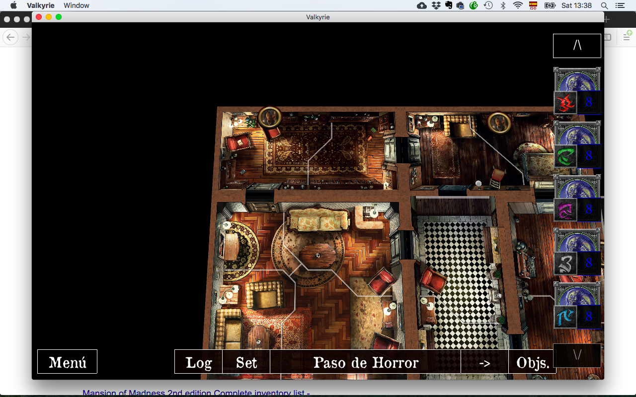Click the scroll-up arrow above the investigator list
This screenshot has width=636, height=397.
[x=577, y=45]
